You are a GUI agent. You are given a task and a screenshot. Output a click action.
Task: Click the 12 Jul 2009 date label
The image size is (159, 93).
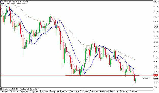(114, 92)
